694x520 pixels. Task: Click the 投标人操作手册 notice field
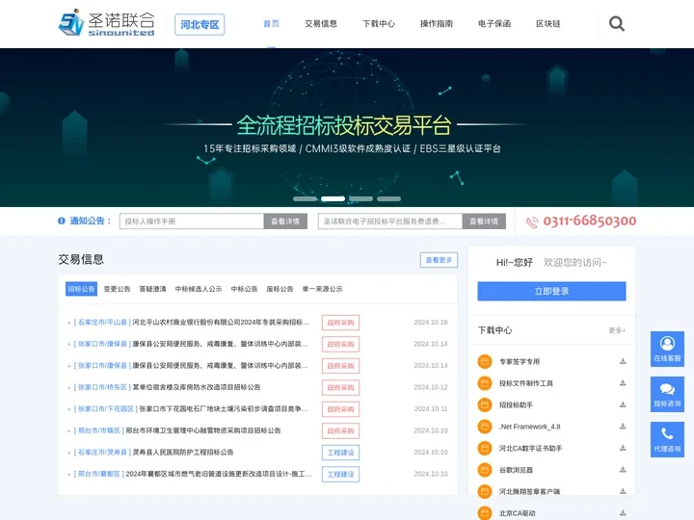pyautogui.click(x=192, y=221)
